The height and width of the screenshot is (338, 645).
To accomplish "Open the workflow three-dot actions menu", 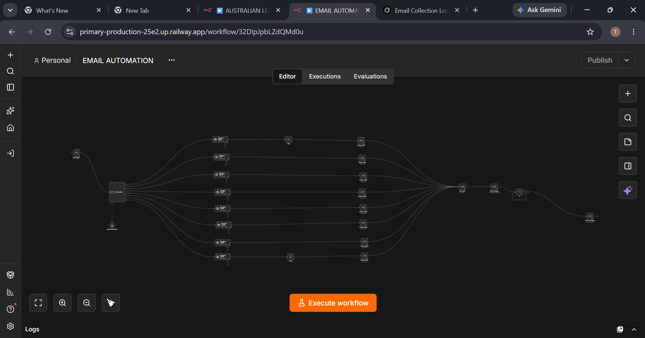I will coord(172,60).
